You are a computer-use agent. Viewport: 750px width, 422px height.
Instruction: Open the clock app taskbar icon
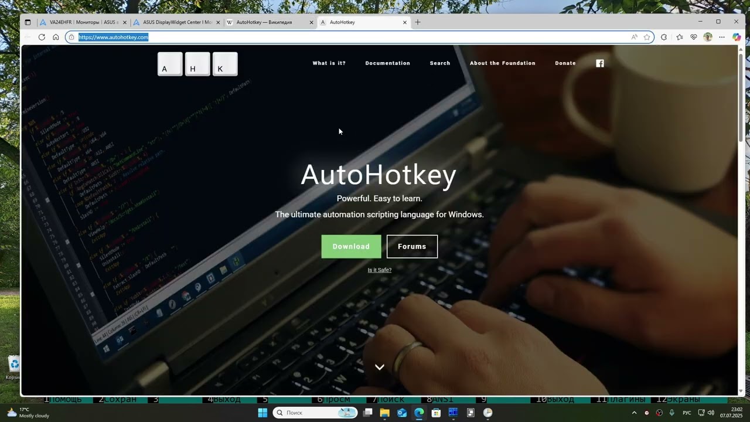click(x=487, y=413)
